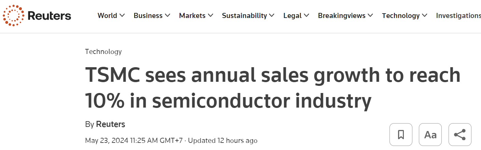481x150 pixels.
Task: Click the Technology category link above headline
Action: pos(103,52)
